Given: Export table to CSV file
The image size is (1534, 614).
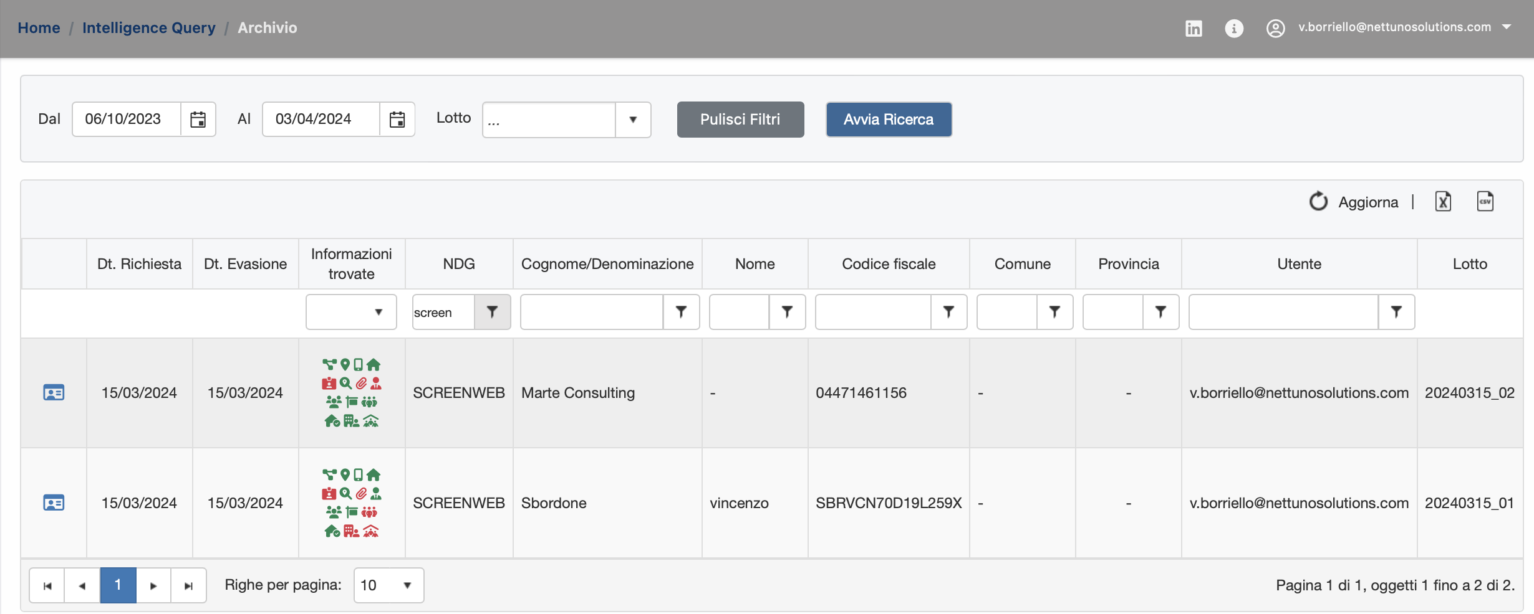Looking at the screenshot, I should pyautogui.click(x=1485, y=202).
